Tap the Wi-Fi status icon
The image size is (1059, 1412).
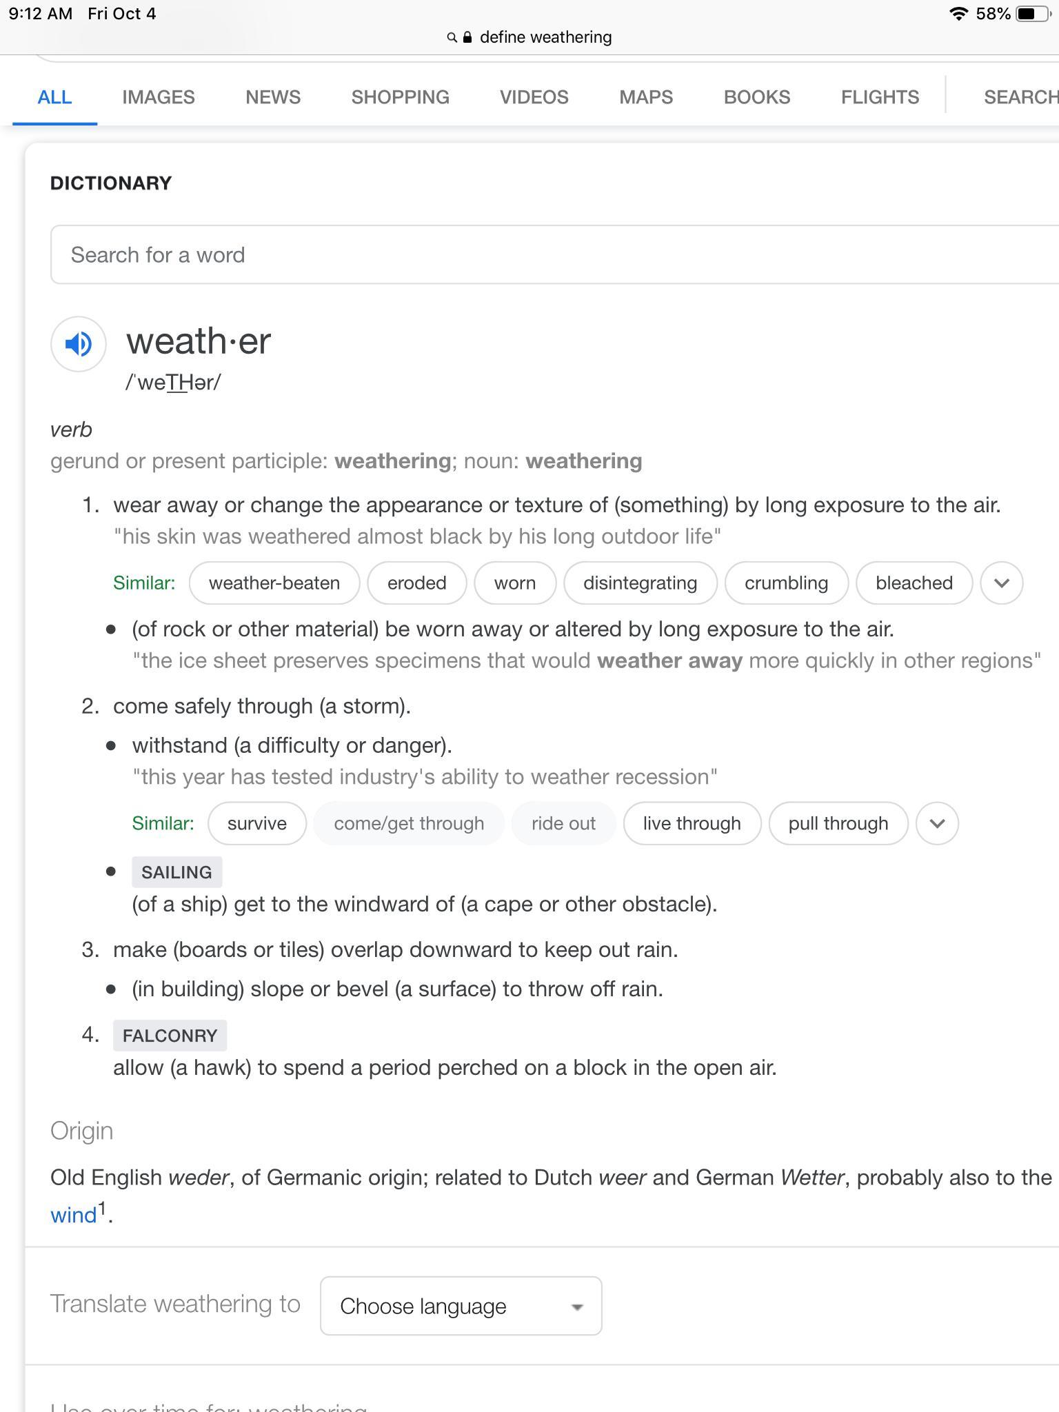pyautogui.click(x=958, y=14)
